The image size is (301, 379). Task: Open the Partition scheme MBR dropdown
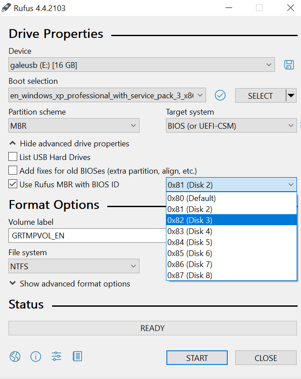coord(74,126)
